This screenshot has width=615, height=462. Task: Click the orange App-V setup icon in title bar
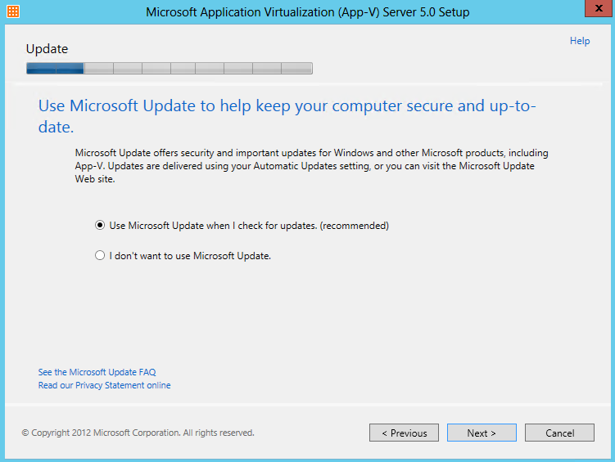coord(13,11)
